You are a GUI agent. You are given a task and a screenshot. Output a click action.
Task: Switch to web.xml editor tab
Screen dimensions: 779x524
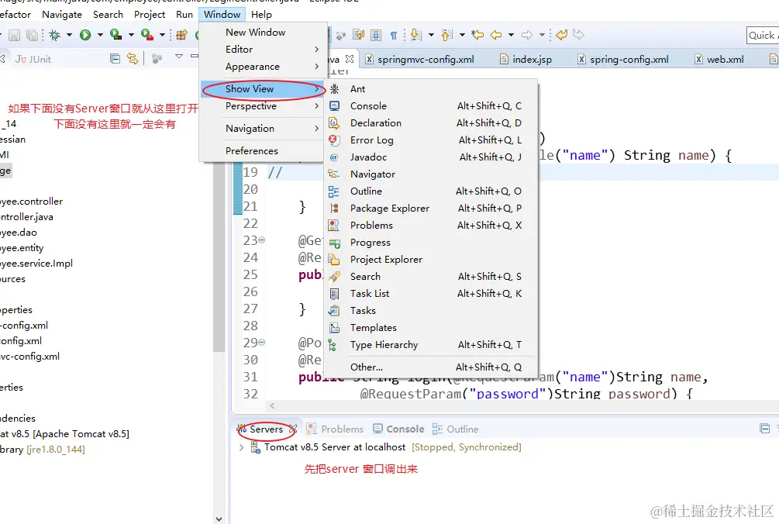tap(719, 60)
